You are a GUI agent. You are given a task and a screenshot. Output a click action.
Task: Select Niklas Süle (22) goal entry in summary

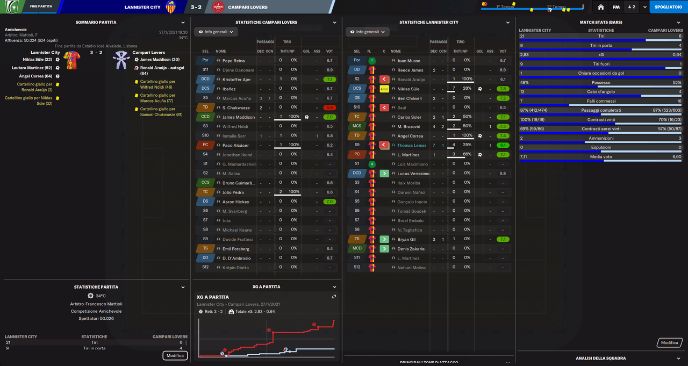click(40, 60)
